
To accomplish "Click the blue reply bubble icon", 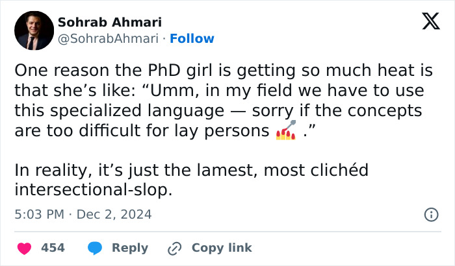I will 96,248.
